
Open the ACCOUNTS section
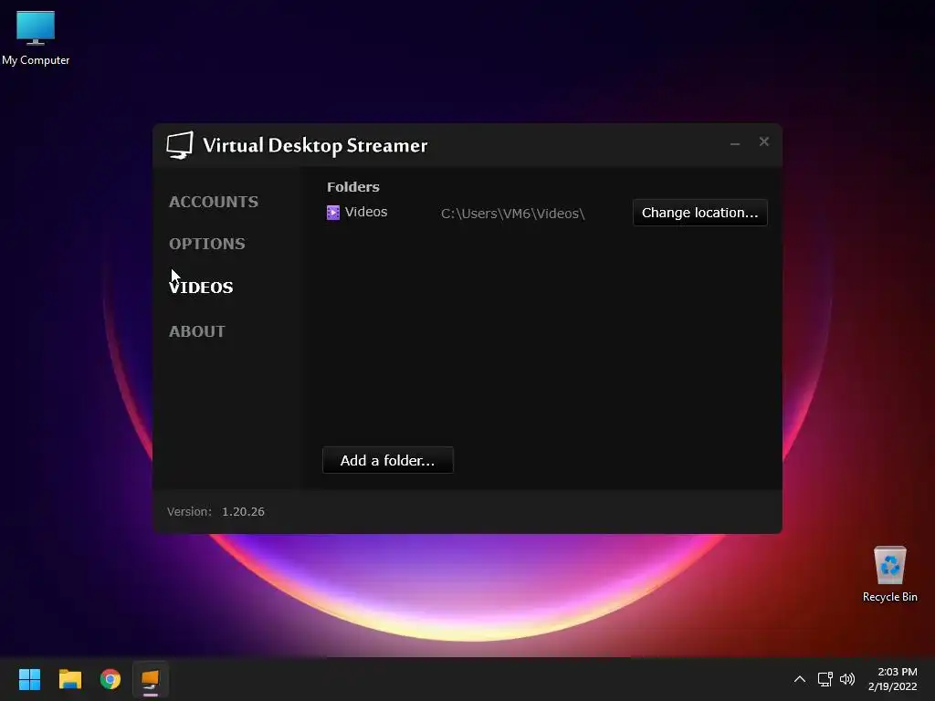214,202
